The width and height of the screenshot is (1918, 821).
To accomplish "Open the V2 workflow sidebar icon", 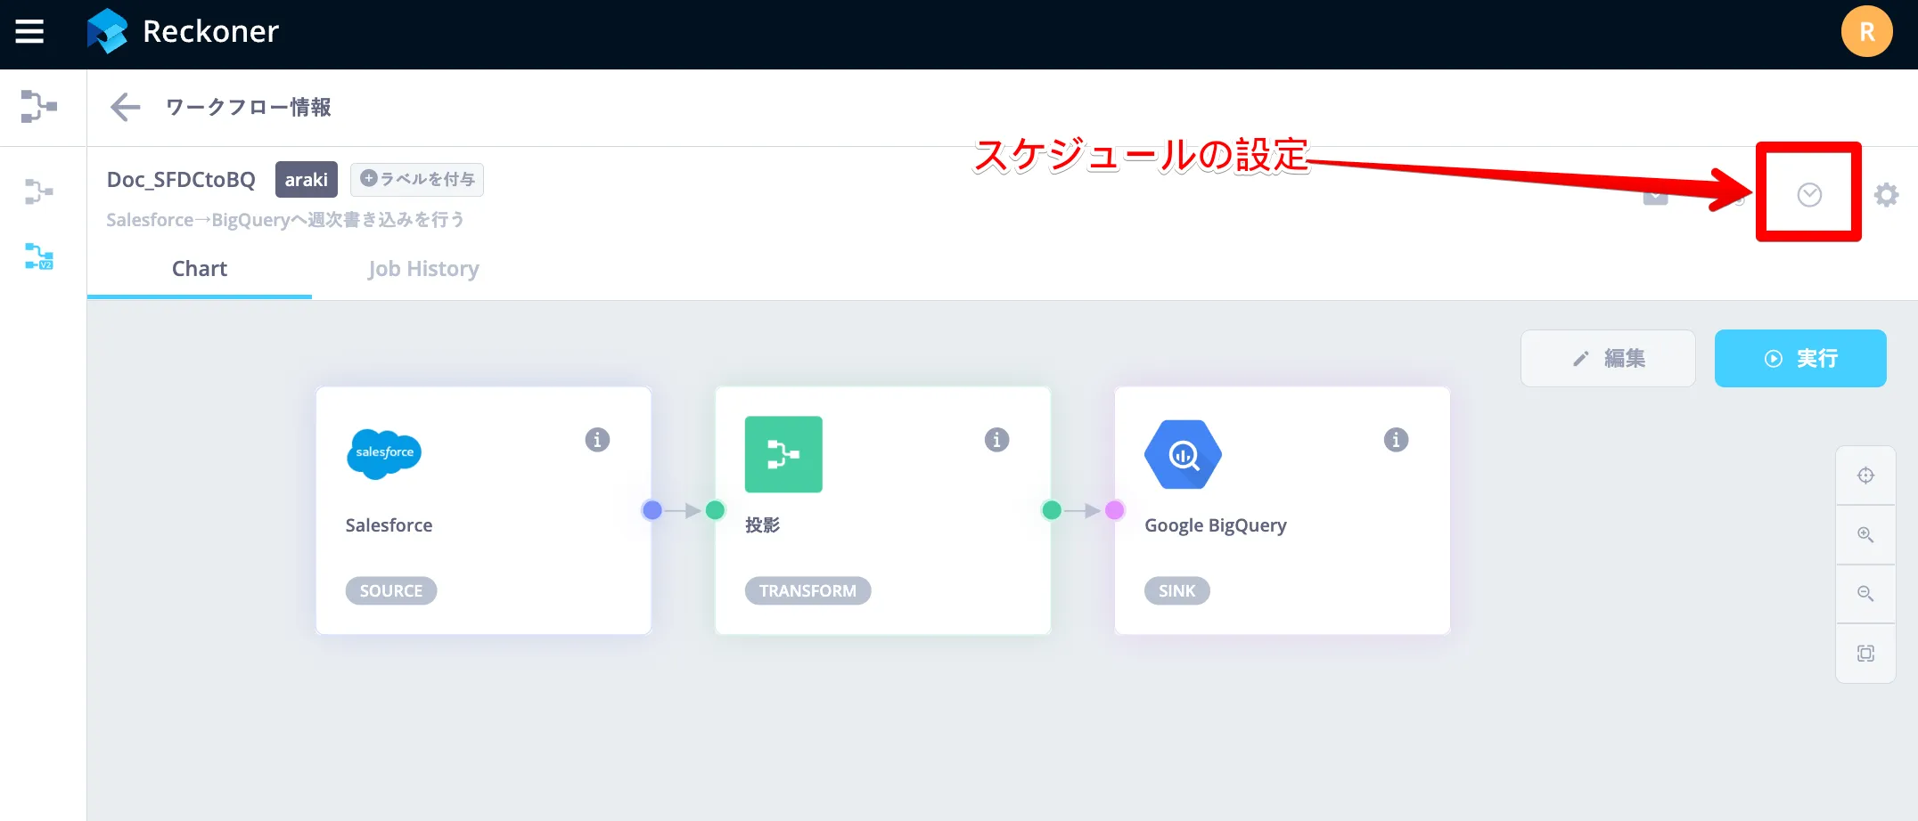I will tap(39, 256).
